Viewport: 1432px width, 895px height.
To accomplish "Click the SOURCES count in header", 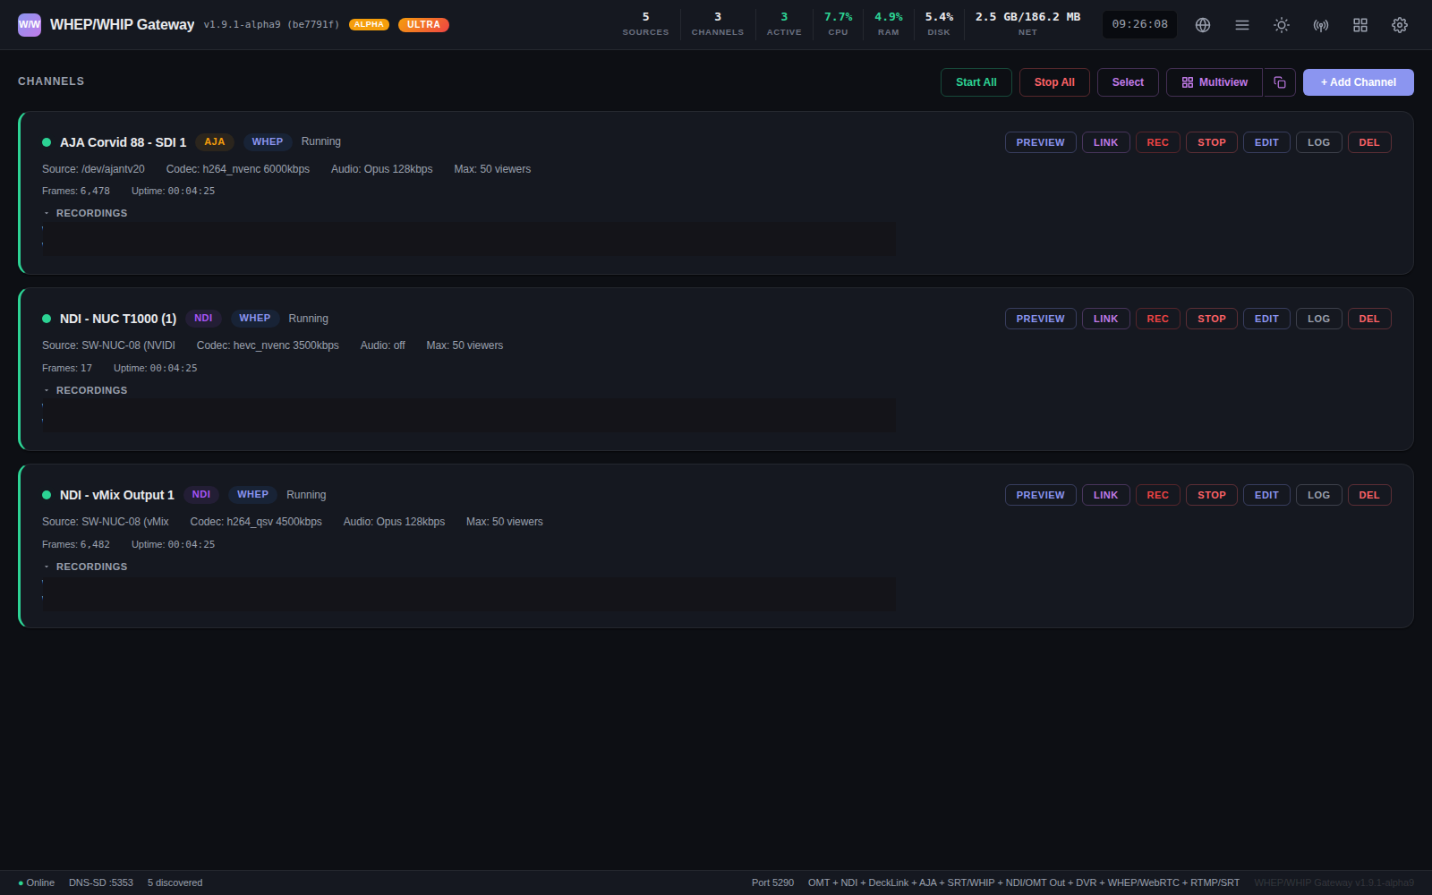I will coord(645,24).
